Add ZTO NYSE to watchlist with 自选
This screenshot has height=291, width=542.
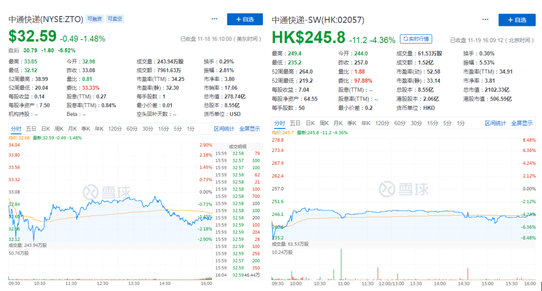click(x=245, y=19)
